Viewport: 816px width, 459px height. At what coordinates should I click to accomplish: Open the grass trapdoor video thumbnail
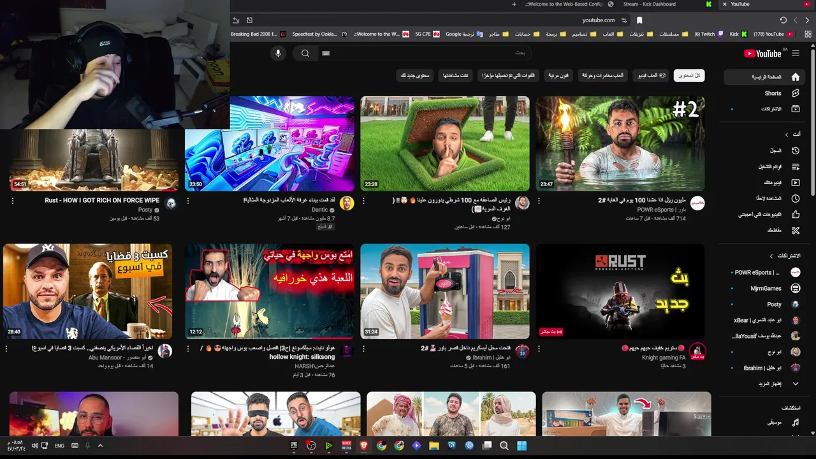coord(445,143)
